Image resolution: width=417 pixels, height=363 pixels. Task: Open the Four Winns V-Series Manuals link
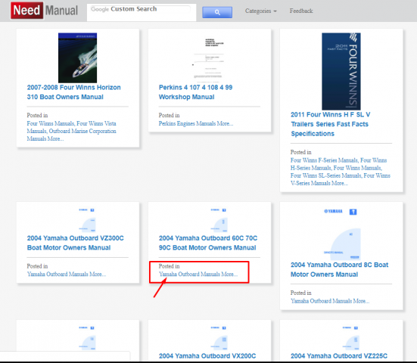[341, 179]
